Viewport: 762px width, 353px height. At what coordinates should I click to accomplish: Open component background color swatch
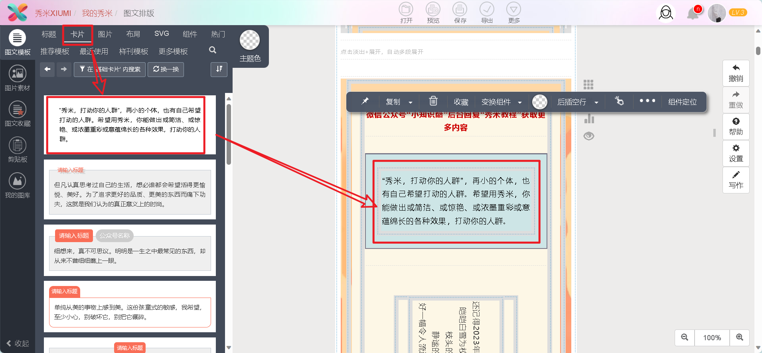(539, 102)
